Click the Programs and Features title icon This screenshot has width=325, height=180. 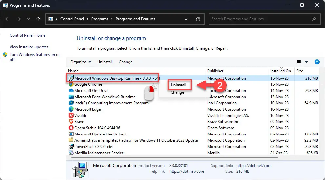click(x=5, y=5)
